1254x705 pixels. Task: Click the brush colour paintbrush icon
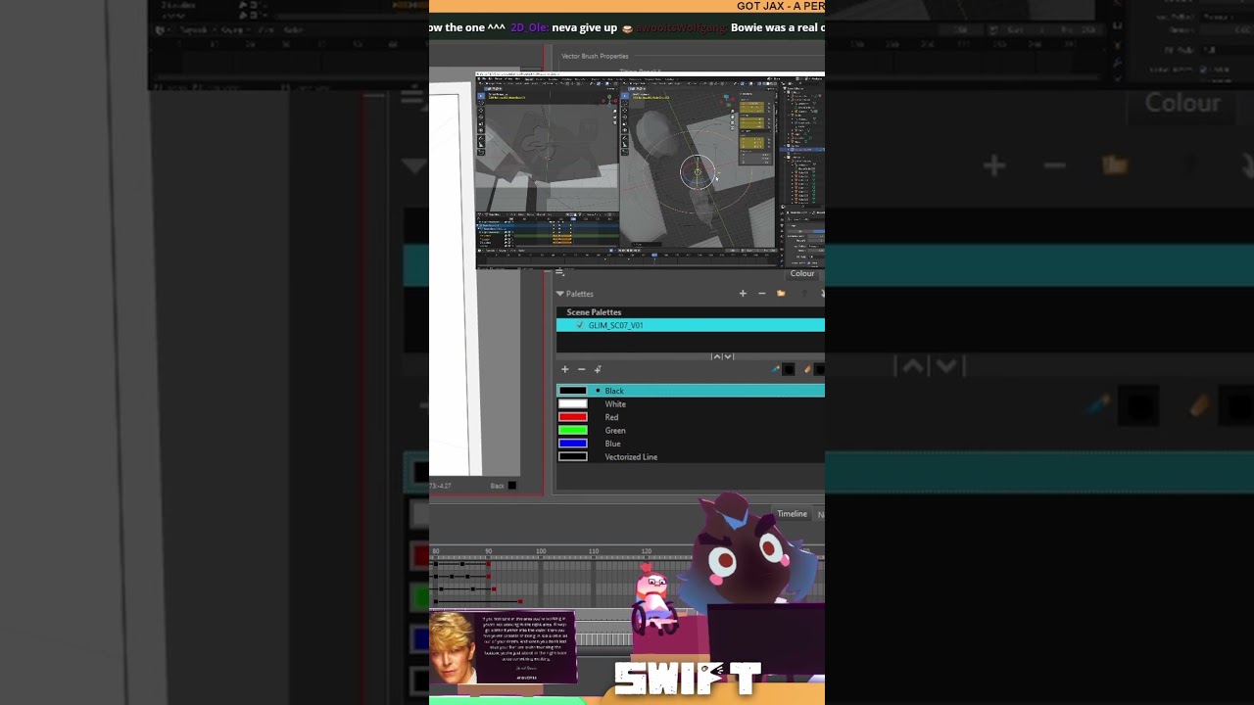(x=776, y=369)
